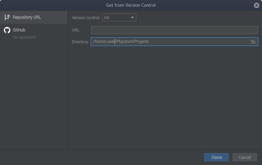This screenshot has height=165, width=262.
Task: Close the Get from Version Control dialog
Action: click(257, 5)
